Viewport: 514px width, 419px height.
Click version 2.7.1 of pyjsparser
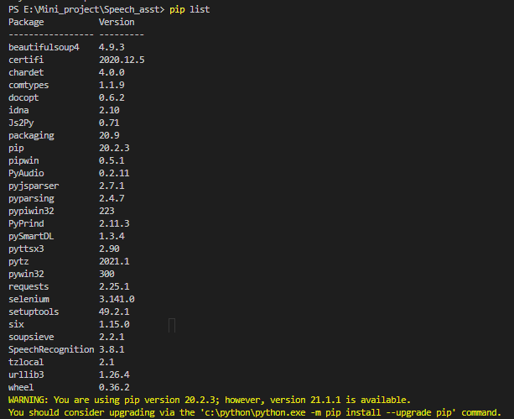coord(112,186)
